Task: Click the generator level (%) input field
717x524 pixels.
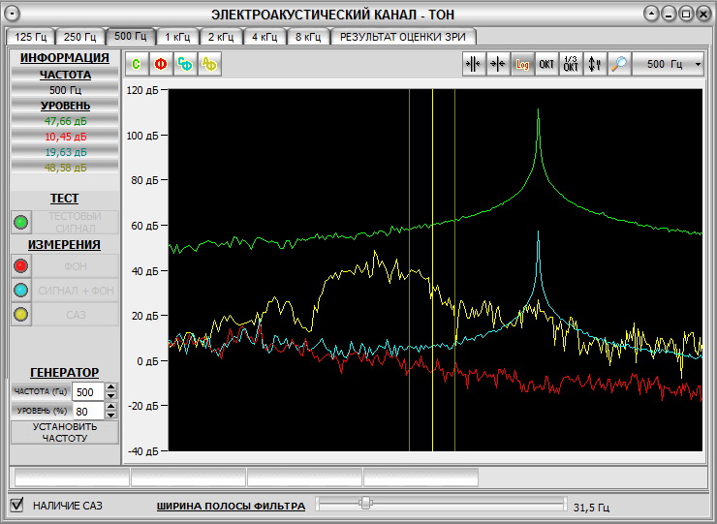Action: (87, 411)
